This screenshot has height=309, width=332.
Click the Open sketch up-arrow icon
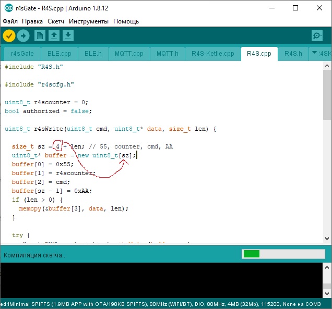[x=54, y=35]
